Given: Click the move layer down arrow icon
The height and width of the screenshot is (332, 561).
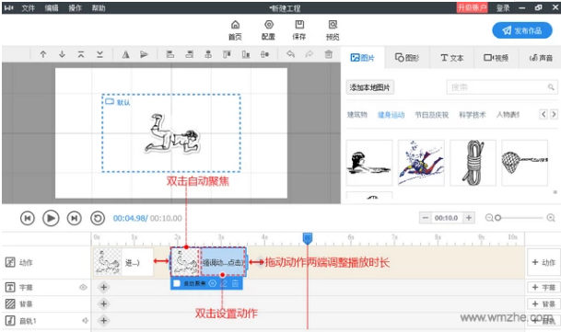Looking at the screenshot, I should tap(62, 54).
